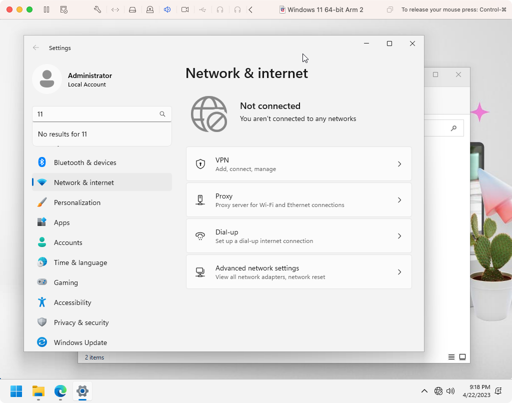The image size is (512, 403).
Task: Click the Not connected globe icon
Action: click(x=209, y=114)
